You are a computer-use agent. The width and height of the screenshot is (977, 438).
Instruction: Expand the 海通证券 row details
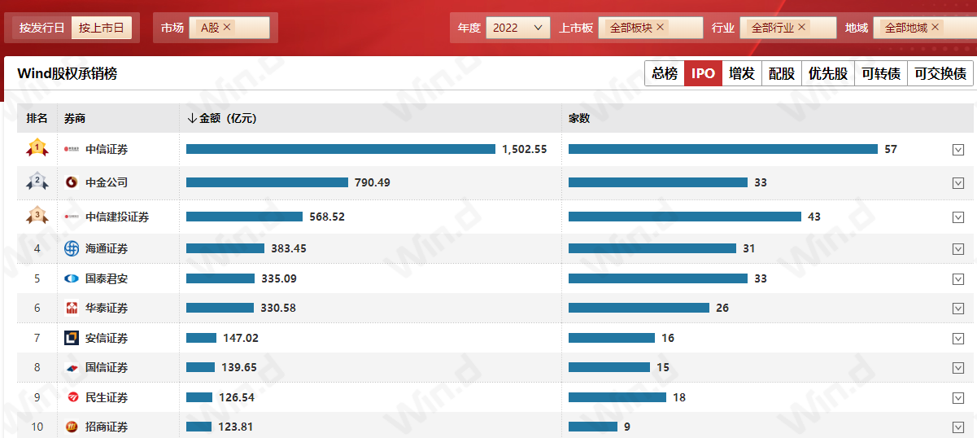pyautogui.click(x=958, y=249)
